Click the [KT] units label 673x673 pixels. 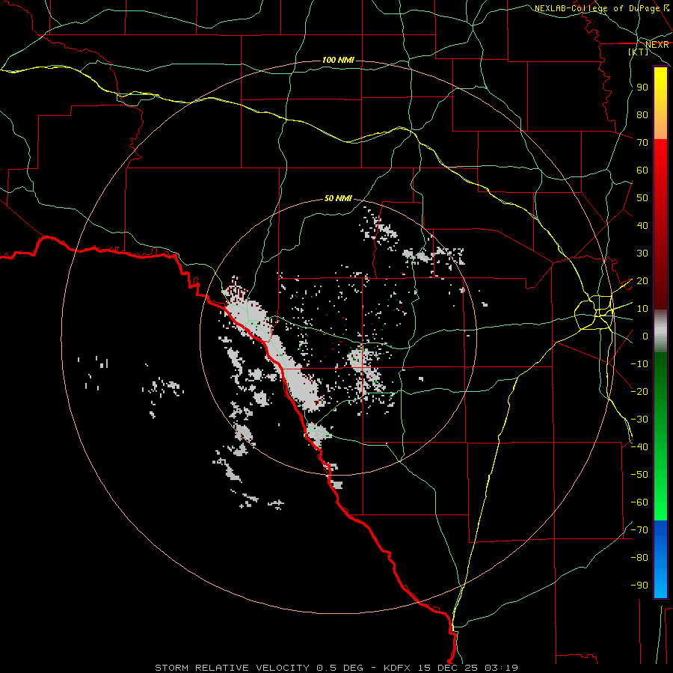coord(638,52)
